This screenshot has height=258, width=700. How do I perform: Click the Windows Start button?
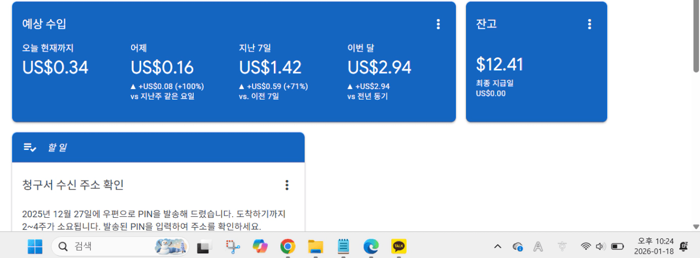coord(35,246)
